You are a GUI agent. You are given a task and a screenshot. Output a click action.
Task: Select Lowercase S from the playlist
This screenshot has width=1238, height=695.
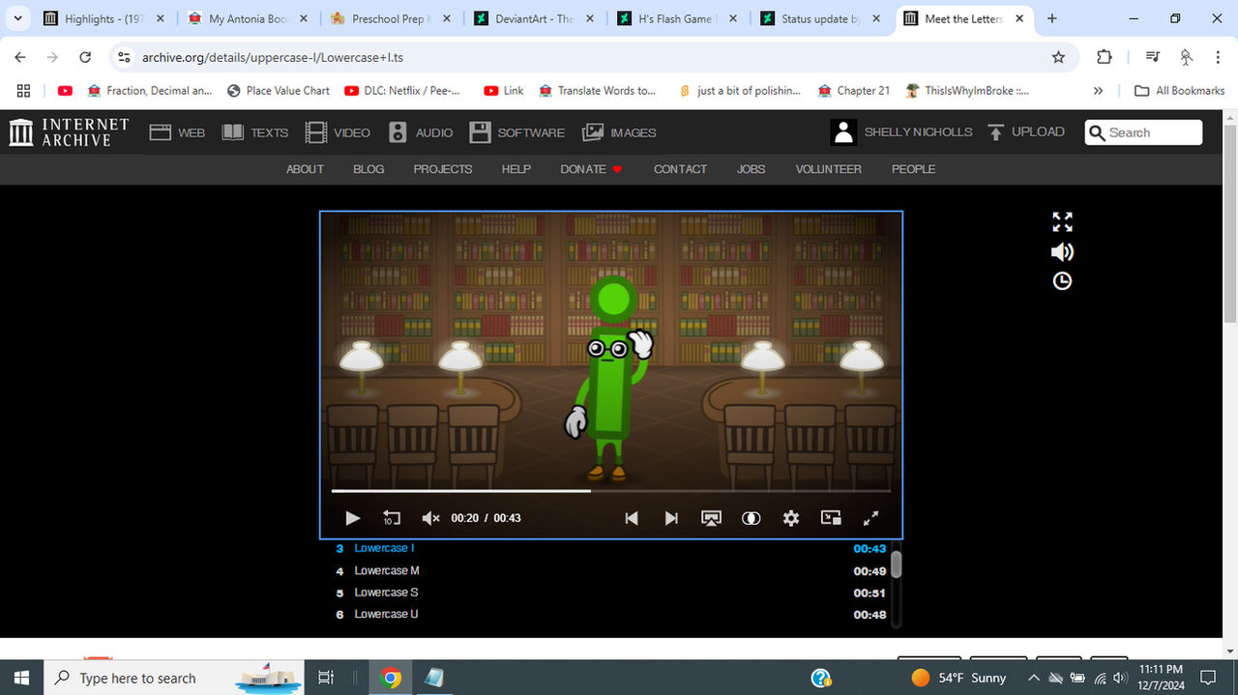(611, 593)
